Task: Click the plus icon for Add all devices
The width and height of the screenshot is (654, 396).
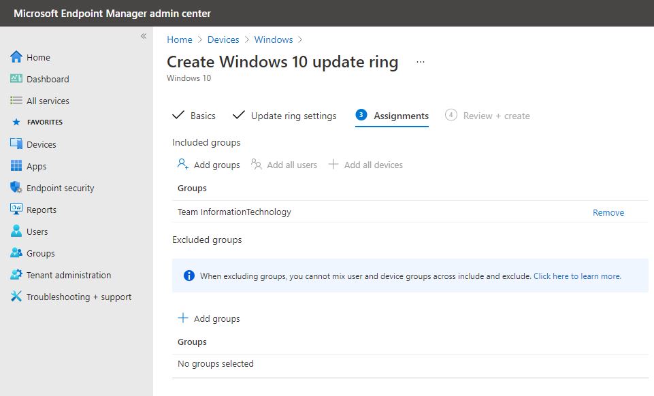Action: [333, 164]
